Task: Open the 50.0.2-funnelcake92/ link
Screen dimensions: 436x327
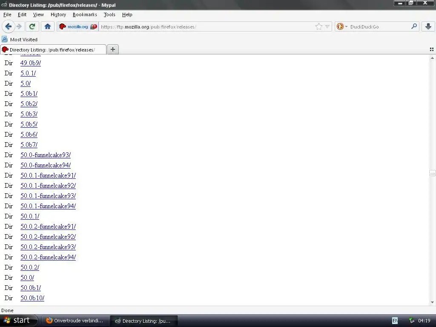Action: coord(48,237)
